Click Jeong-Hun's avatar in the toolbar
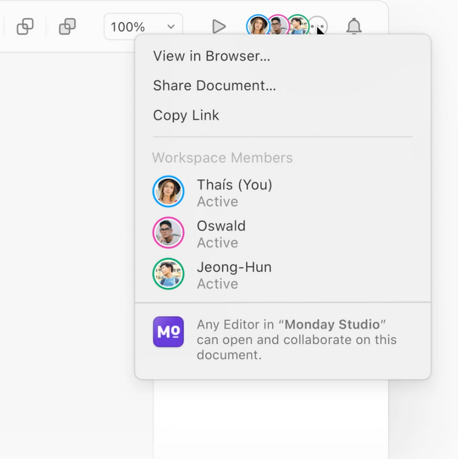458x459 pixels. click(297, 25)
